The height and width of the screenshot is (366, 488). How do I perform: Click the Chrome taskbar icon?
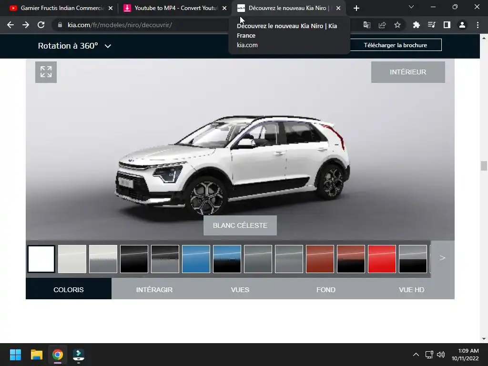point(58,355)
